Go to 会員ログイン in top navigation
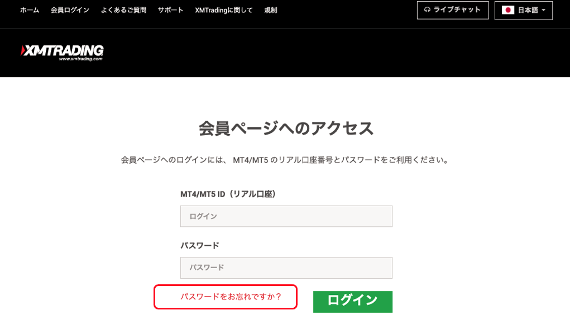 (x=70, y=10)
